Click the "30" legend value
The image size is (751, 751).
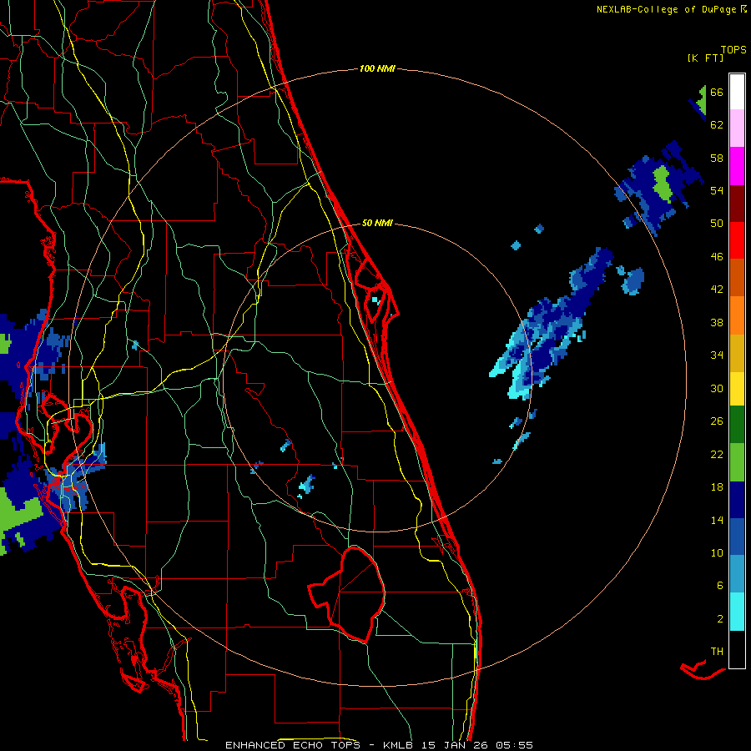717,388
